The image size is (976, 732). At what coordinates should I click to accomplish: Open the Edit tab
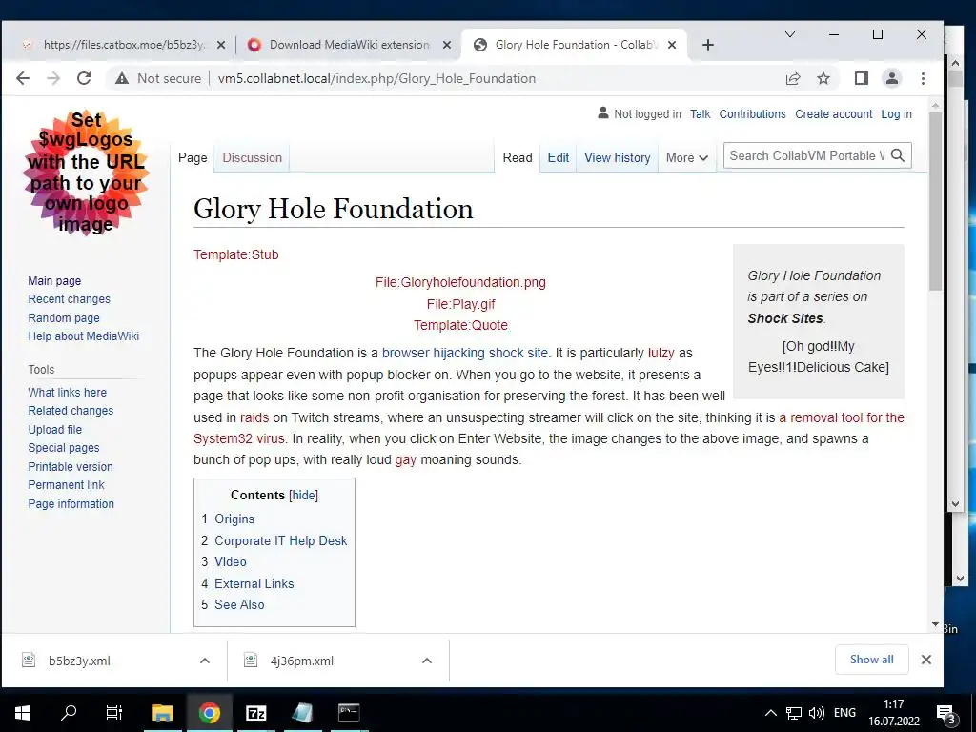tap(559, 158)
